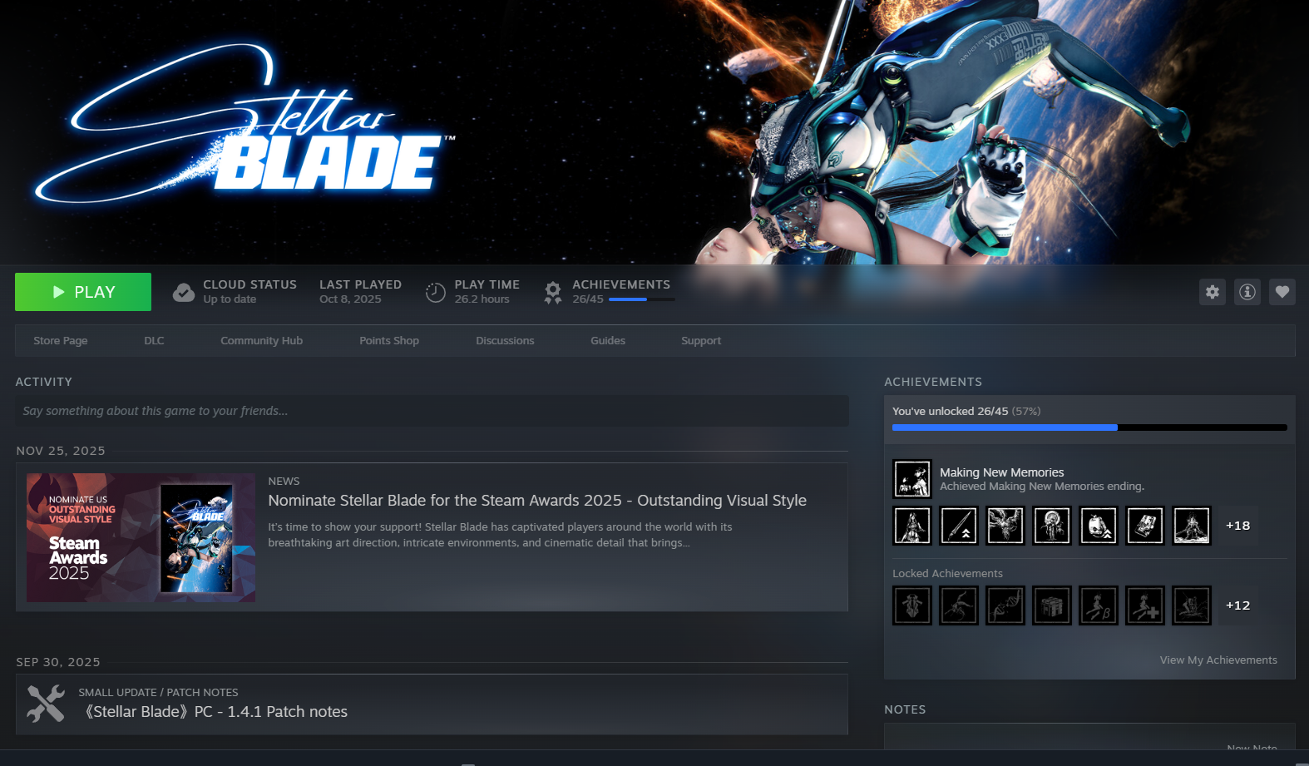Select the locked crawling creature achievement icon
The height and width of the screenshot is (766, 1309).
959,605
